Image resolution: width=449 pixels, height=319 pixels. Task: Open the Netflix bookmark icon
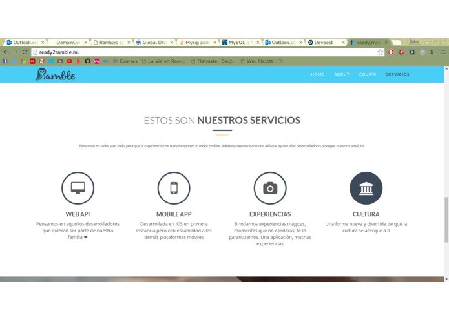[78, 61]
